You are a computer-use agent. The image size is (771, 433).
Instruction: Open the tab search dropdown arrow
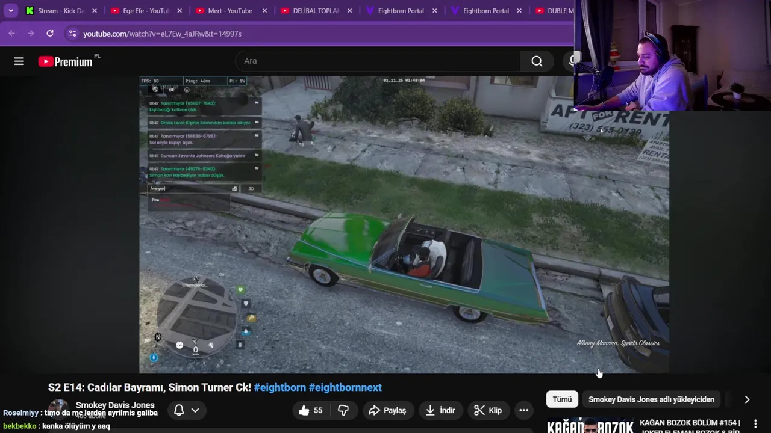pos(11,11)
